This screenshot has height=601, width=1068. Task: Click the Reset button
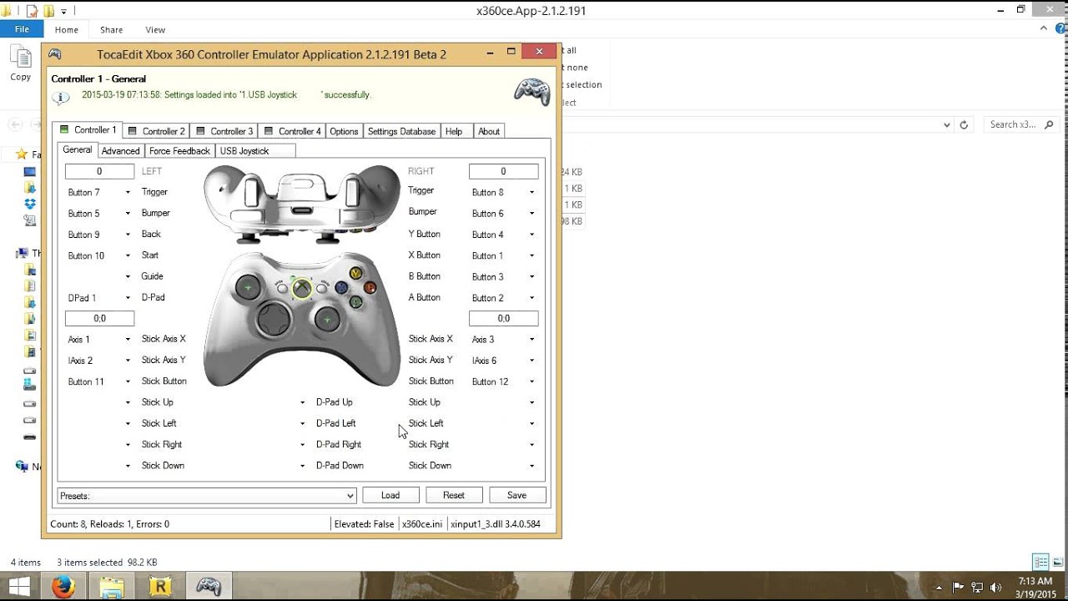click(x=454, y=495)
